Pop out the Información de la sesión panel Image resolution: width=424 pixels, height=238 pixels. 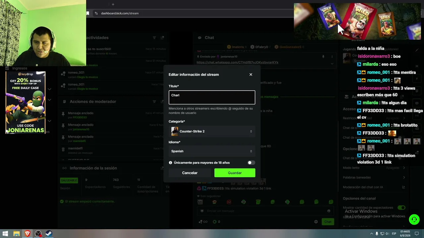point(162,168)
